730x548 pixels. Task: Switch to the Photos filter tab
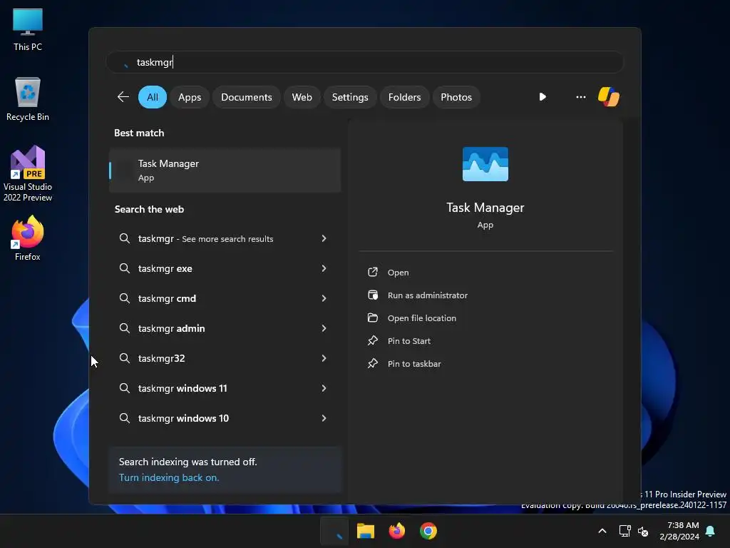(456, 97)
